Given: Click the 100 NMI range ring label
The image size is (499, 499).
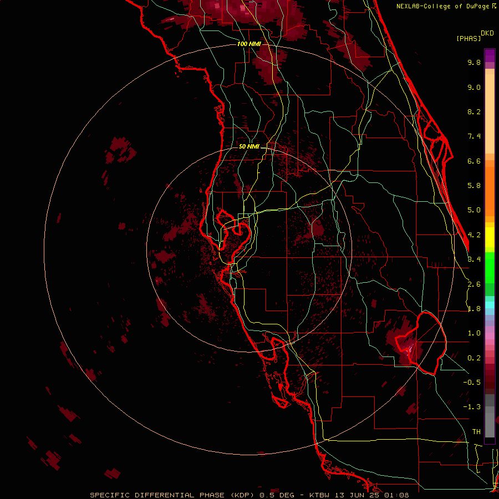Looking at the screenshot, I should tap(249, 44).
